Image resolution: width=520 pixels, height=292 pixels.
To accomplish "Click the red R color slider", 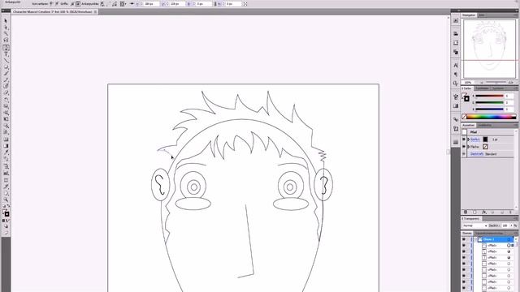I will click(489, 96).
